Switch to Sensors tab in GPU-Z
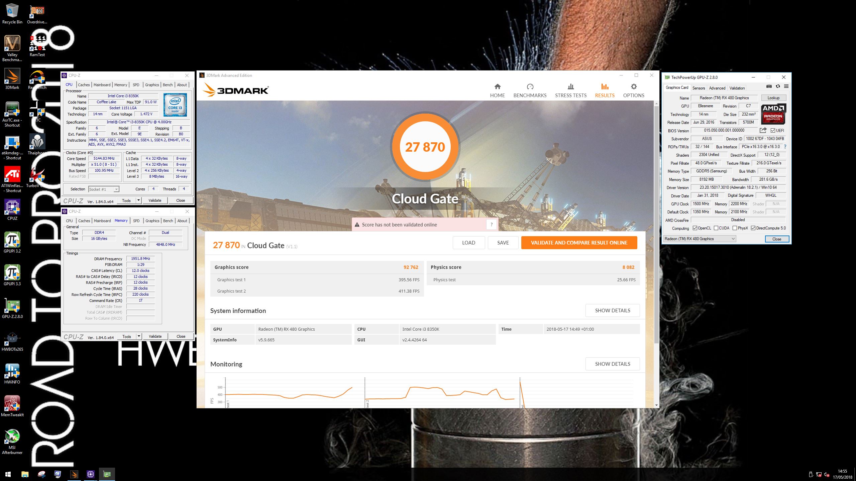 click(x=699, y=88)
